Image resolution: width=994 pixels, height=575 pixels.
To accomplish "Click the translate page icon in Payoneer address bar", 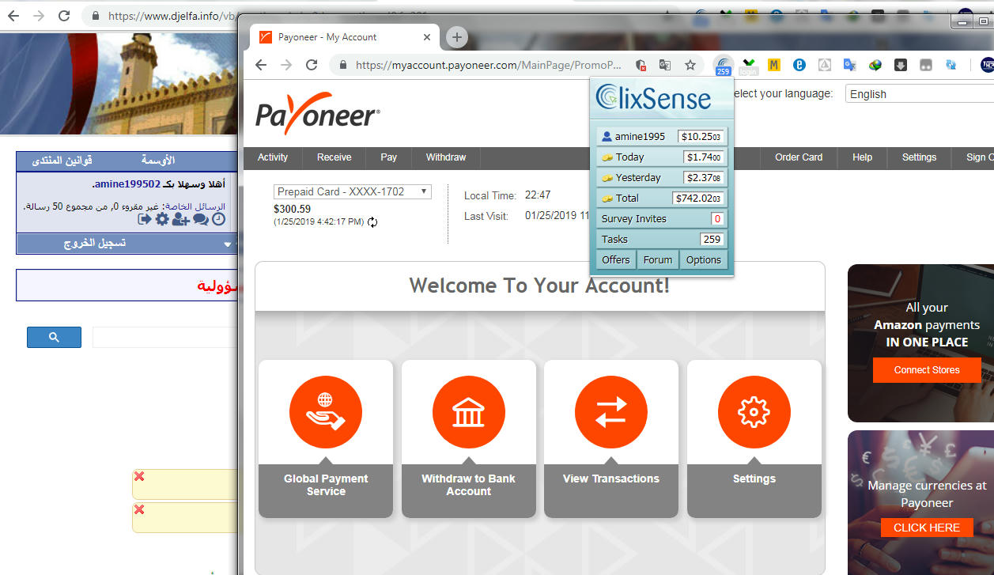I will point(665,65).
